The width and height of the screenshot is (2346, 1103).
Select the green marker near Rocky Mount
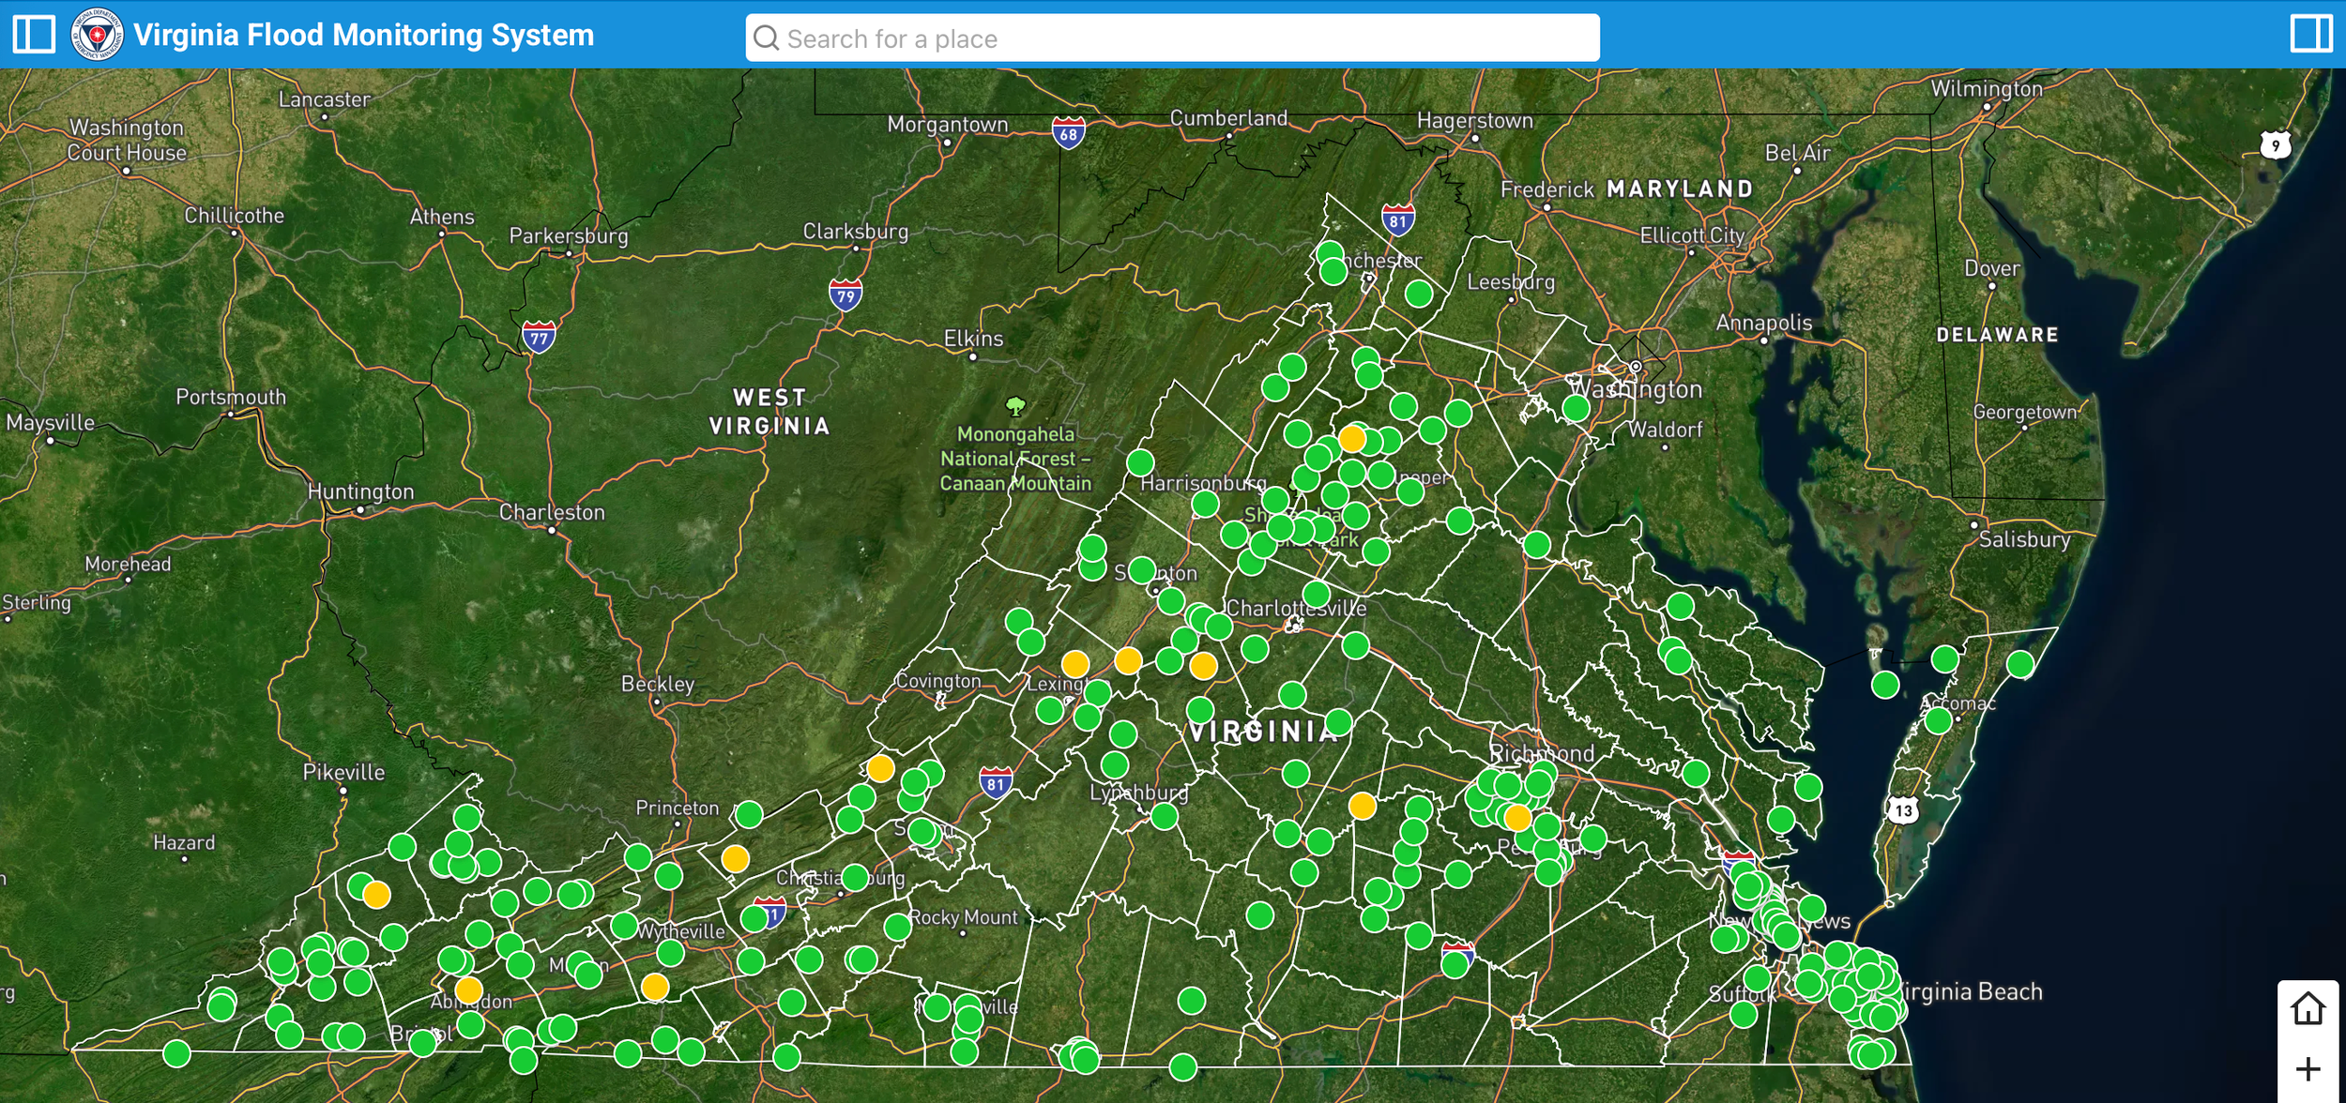point(898,928)
